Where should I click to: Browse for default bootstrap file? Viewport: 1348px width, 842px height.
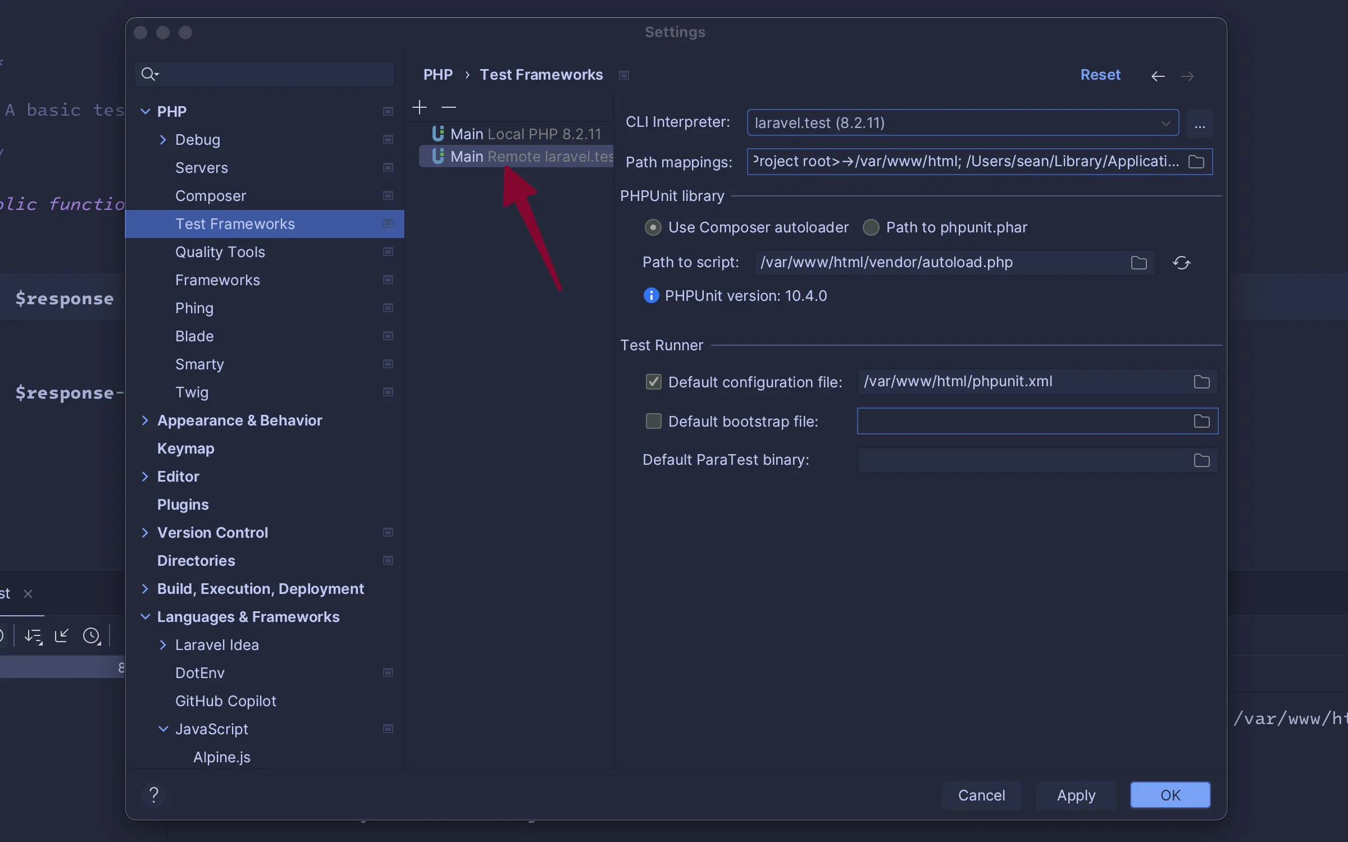coord(1201,421)
